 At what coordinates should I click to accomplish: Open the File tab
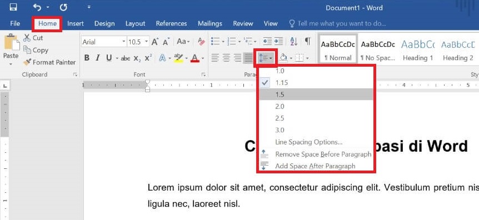[15, 23]
